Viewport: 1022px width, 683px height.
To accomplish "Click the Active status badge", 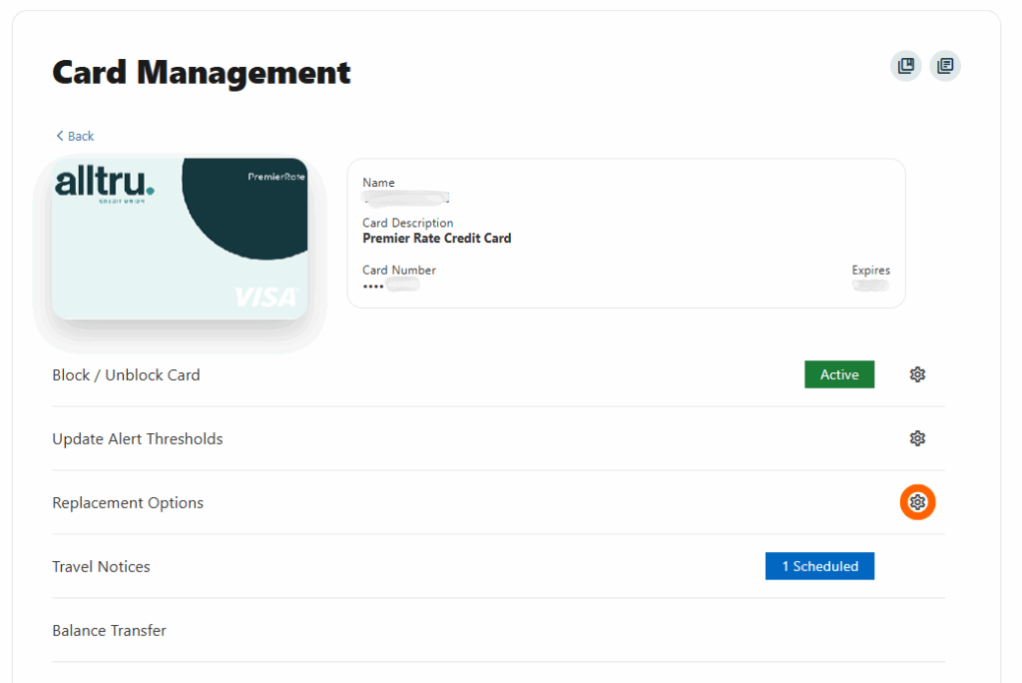I will 838,374.
